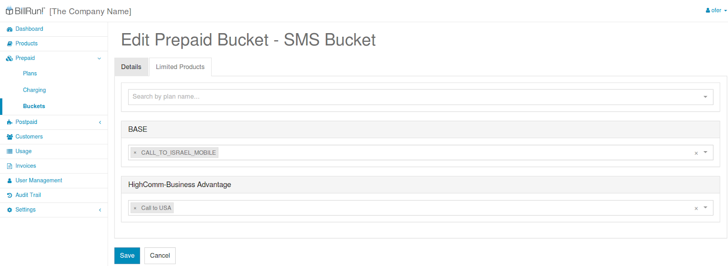Image resolution: width=728 pixels, height=266 pixels.
Task: Click the Dashboard gauge icon in sidebar
Action: click(x=10, y=29)
